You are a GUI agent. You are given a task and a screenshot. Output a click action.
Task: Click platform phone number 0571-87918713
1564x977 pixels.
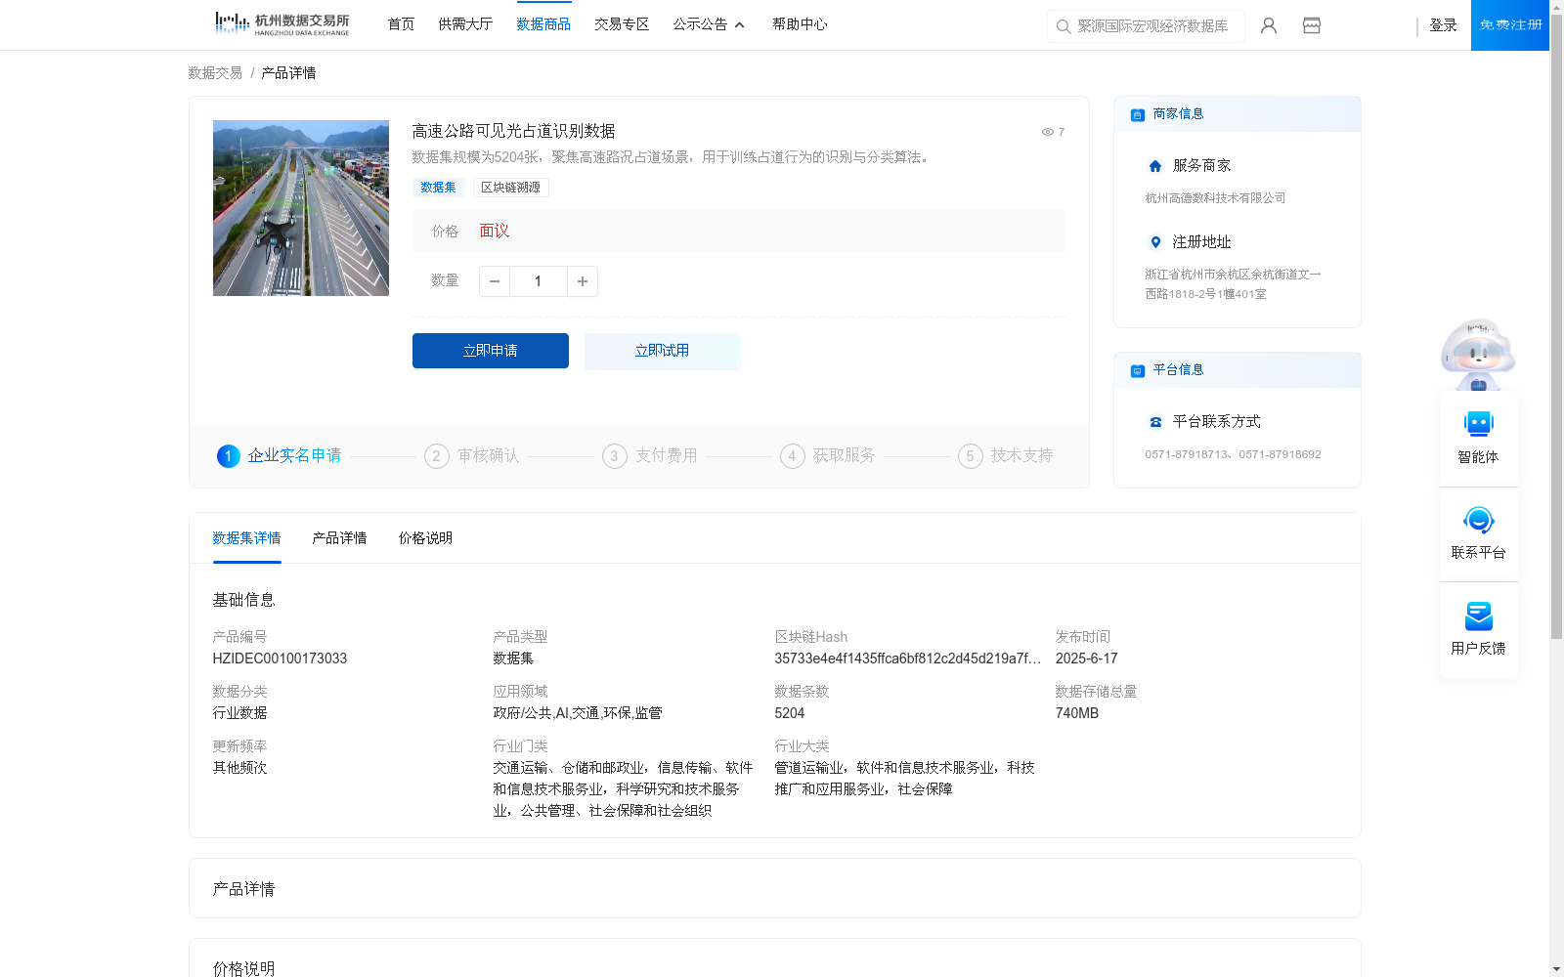(x=1188, y=454)
